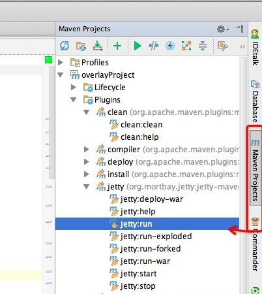The height and width of the screenshot is (294, 262).
Task: Open the Commander side tab
Action: [255, 244]
